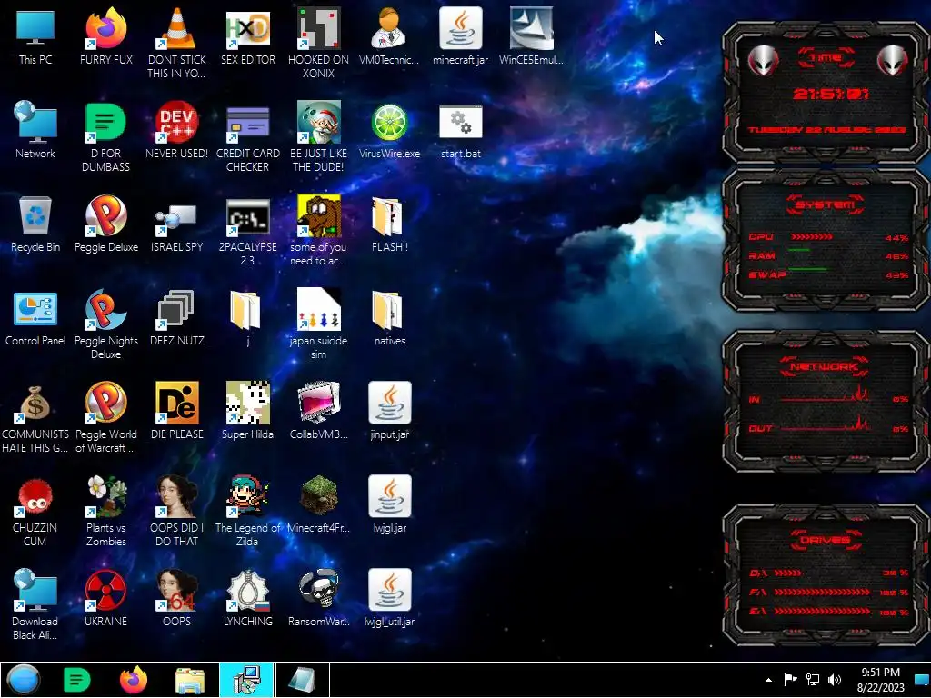Select the Network desktop icon

tap(35, 130)
